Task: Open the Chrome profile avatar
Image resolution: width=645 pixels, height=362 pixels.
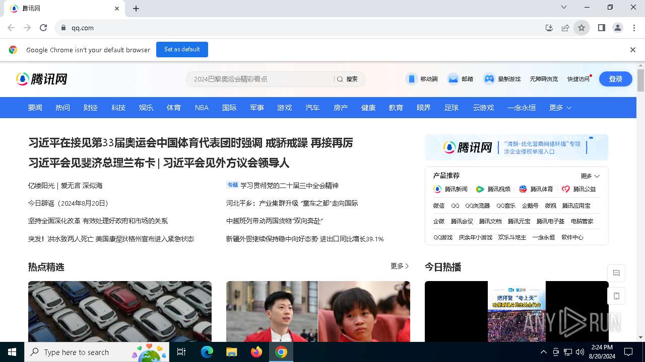Action: coord(618,28)
